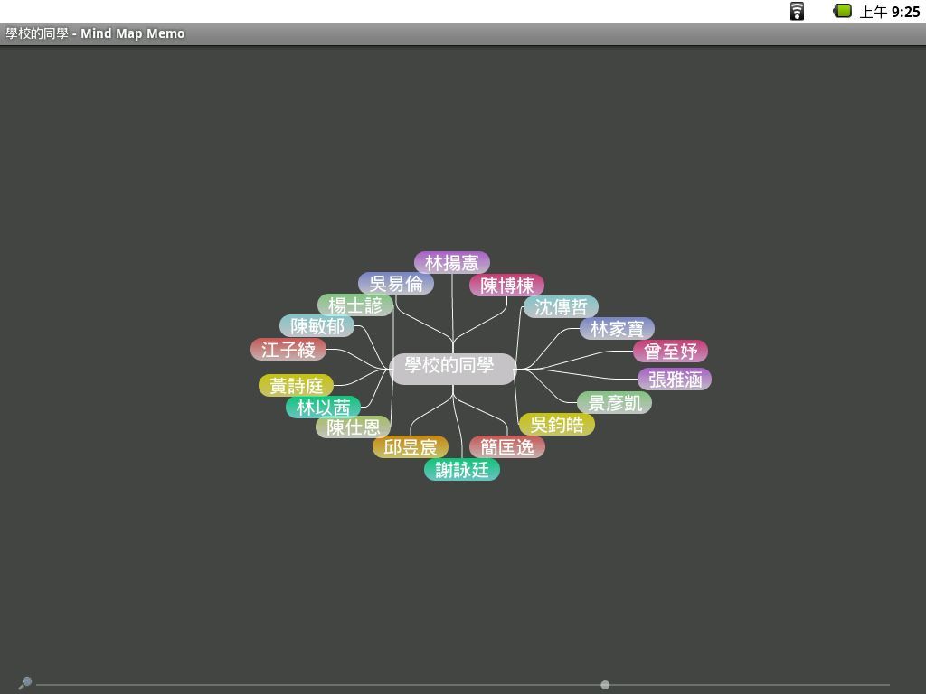Click the battery status icon
The image size is (926, 694).
(842, 11)
